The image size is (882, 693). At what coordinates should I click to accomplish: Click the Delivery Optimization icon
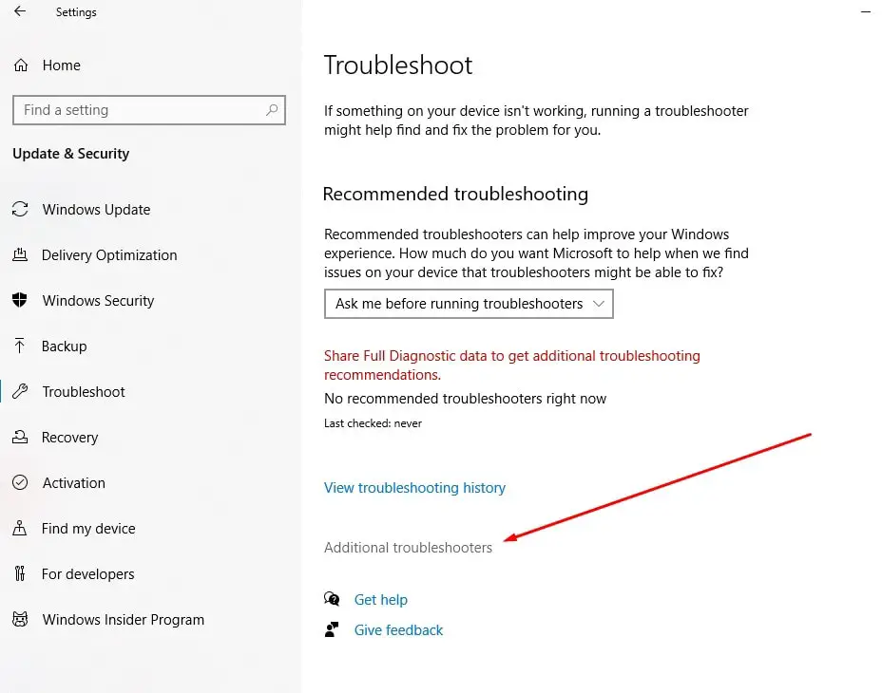coord(20,255)
